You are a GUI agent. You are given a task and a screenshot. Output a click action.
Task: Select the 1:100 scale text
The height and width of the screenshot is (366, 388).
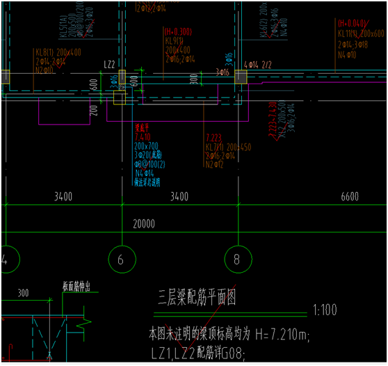click(x=325, y=310)
